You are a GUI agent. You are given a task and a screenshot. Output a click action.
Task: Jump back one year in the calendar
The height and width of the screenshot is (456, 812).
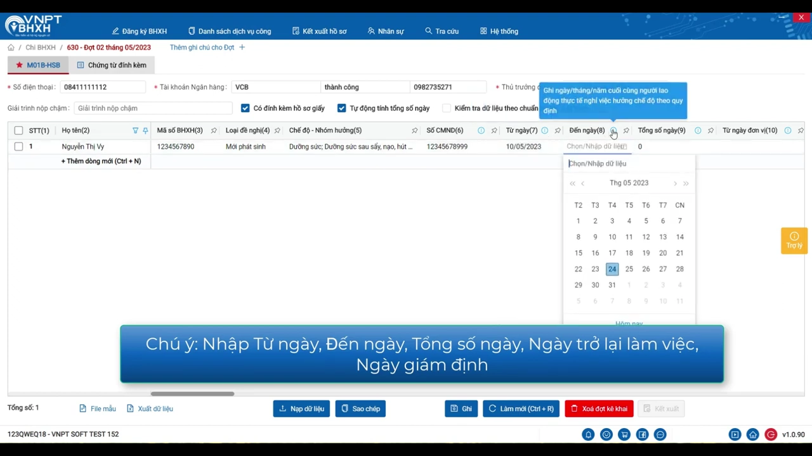(x=572, y=184)
